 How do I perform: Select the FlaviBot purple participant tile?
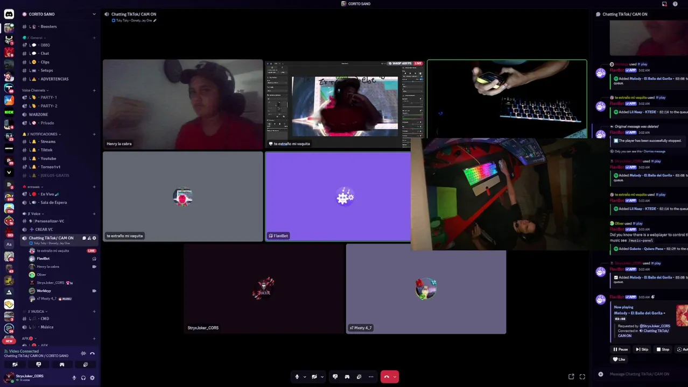[x=338, y=196]
